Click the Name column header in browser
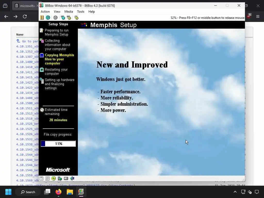Viewport: 264px width, 198px height. point(20,35)
